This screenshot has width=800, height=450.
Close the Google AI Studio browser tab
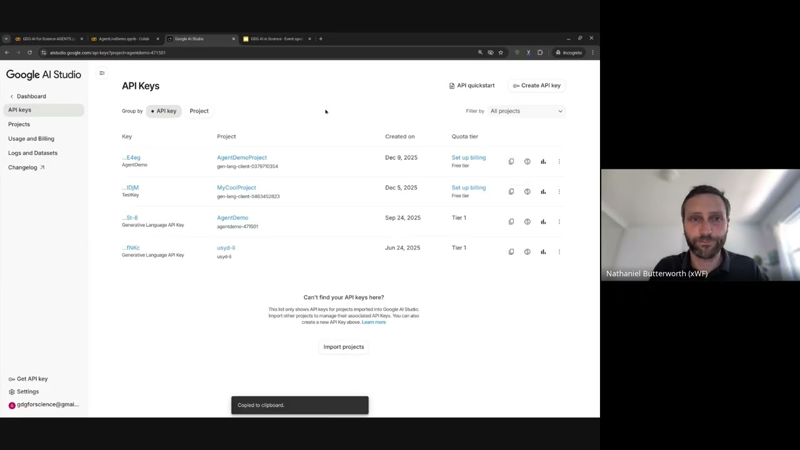click(x=234, y=39)
